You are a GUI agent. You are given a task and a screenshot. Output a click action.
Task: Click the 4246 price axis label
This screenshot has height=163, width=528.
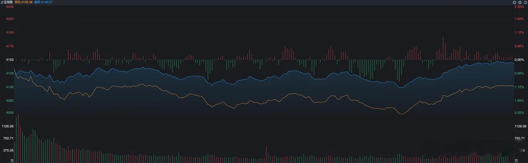click(x=10, y=7)
